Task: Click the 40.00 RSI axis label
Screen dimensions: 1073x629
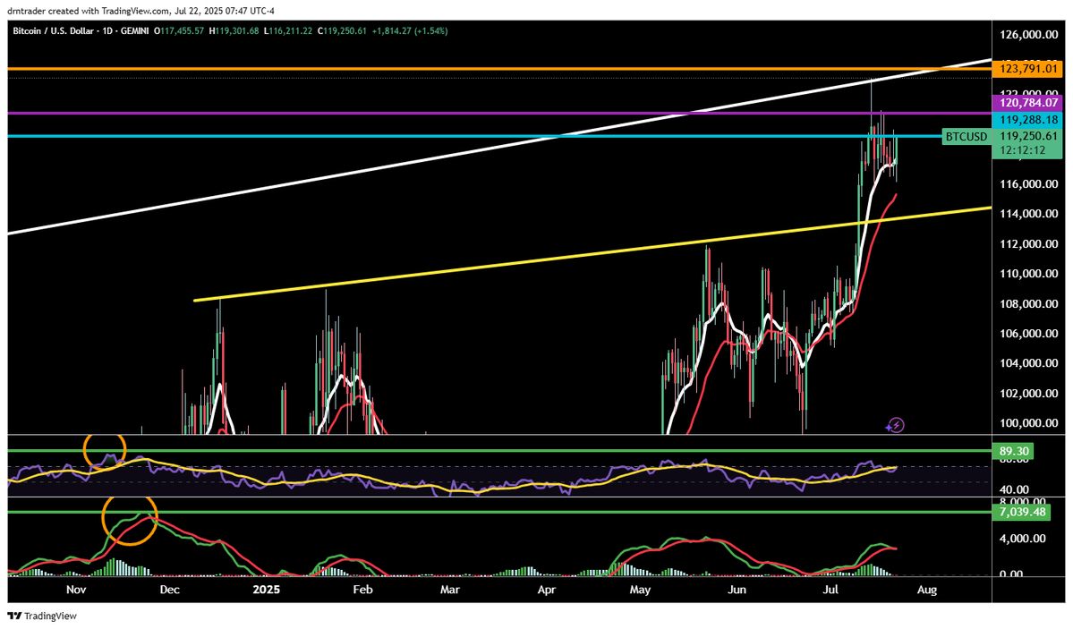Action: [1014, 489]
